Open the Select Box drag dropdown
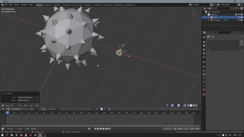 pyautogui.click(x=53, y=109)
